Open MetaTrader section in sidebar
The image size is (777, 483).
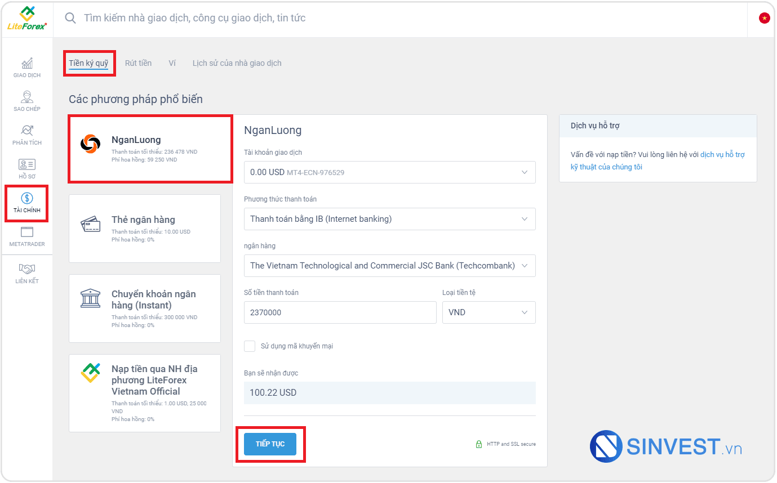[27, 236]
